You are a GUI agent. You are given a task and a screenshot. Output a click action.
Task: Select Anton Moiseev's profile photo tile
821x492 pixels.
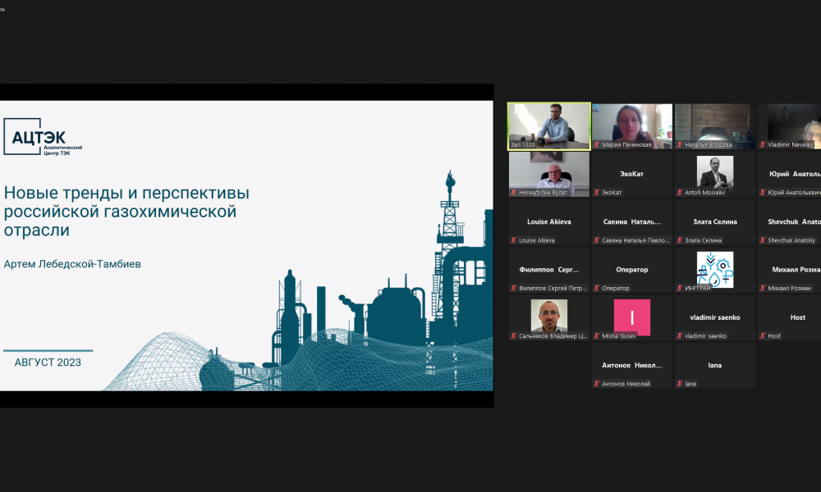714,172
